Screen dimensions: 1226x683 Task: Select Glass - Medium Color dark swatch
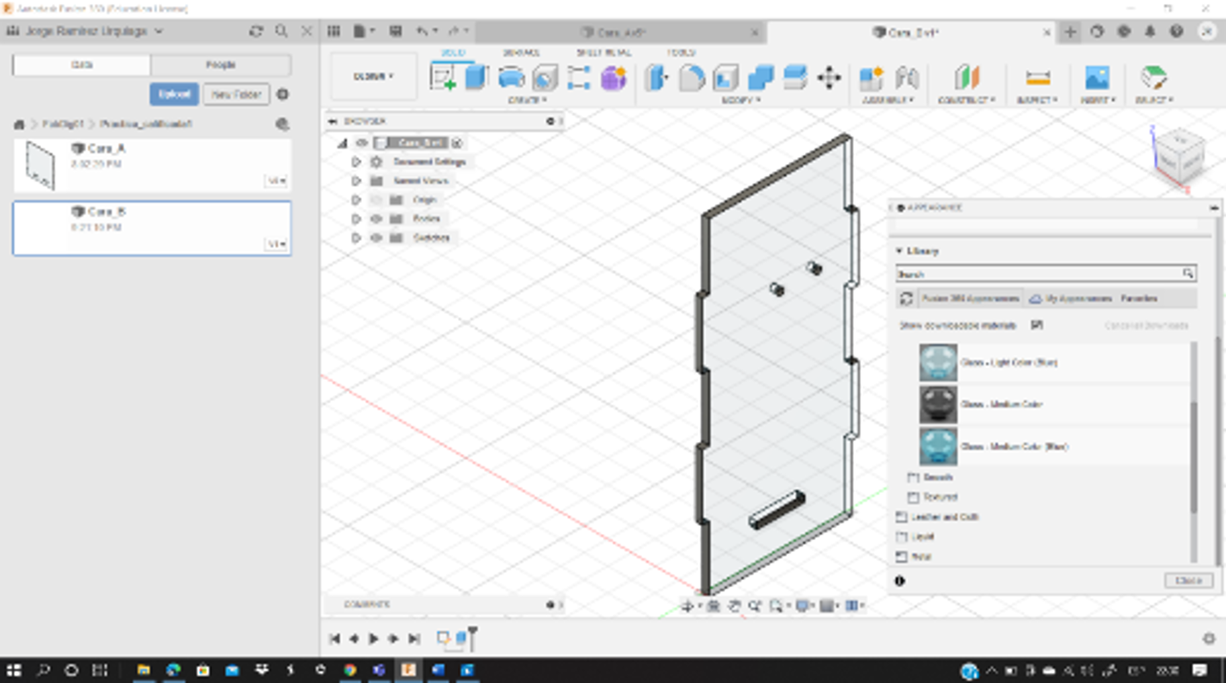pos(938,404)
